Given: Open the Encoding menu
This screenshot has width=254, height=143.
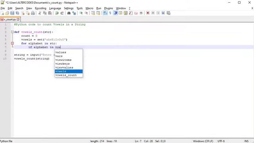Looking at the screenshot, I should pos(40,8).
